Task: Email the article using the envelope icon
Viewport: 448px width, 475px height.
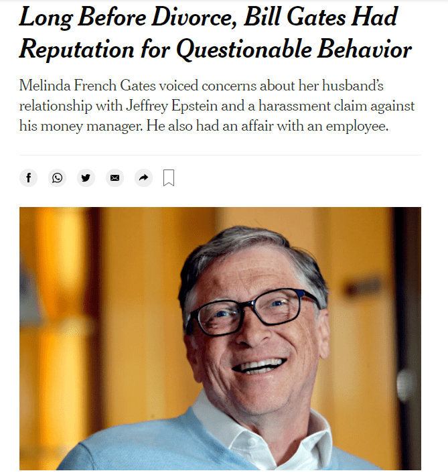Action: (x=115, y=178)
